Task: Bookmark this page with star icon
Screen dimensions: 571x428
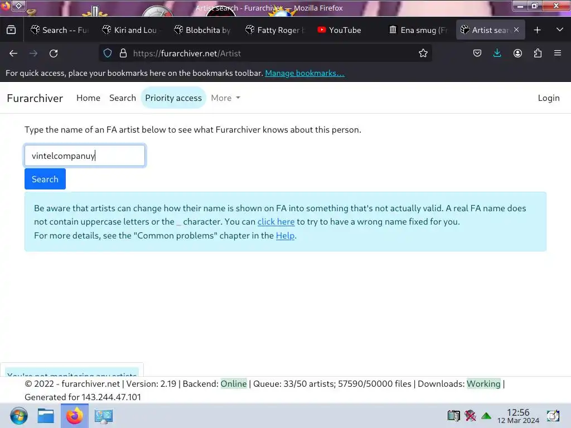Action: click(423, 53)
